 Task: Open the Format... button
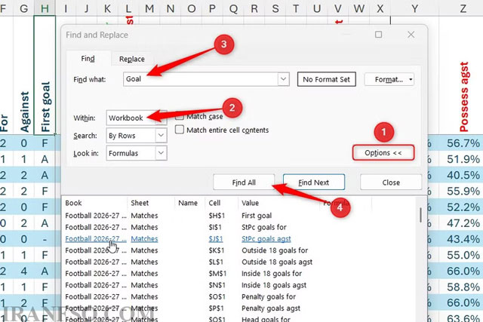click(389, 79)
